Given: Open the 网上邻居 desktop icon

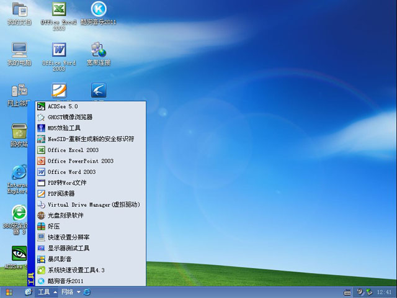Looking at the screenshot, I should tap(19, 91).
